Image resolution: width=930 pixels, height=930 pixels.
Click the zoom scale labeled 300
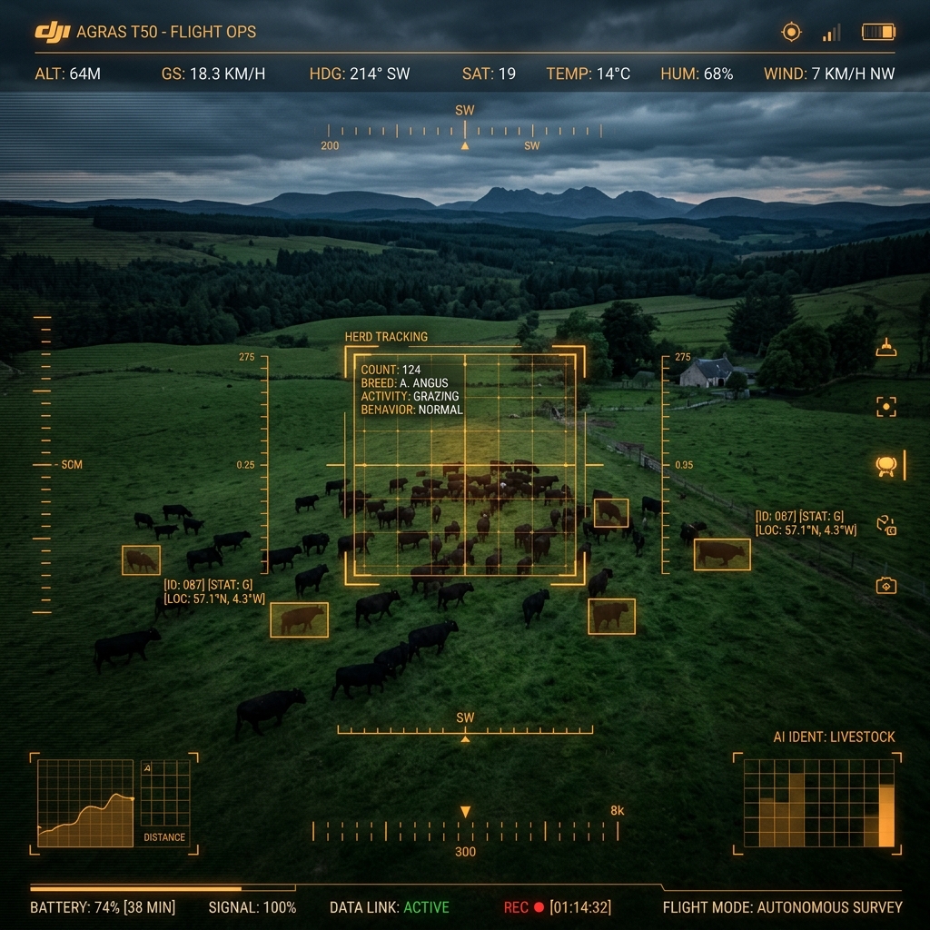(x=465, y=832)
